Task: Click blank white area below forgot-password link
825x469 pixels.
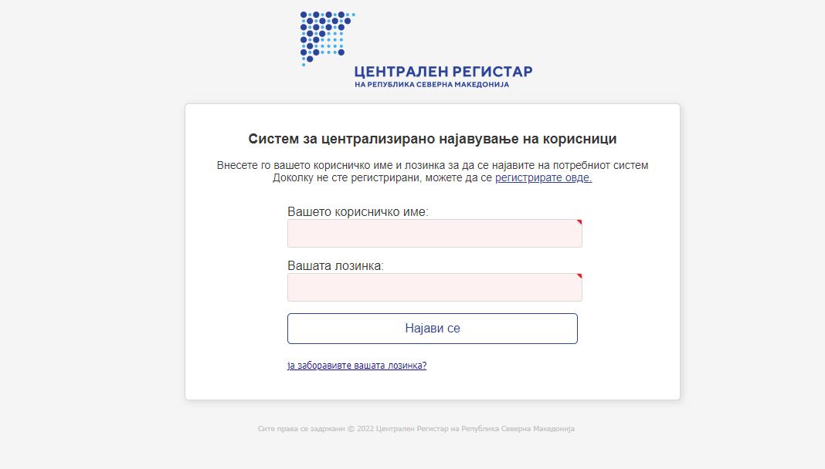Action: click(x=433, y=386)
